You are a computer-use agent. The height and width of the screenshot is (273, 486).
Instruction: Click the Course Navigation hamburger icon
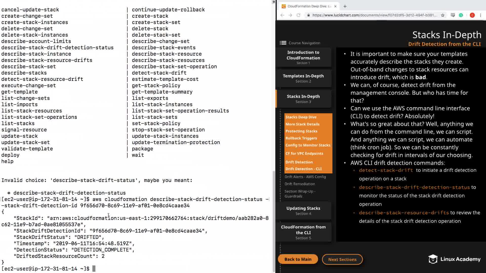coord(283,43)
